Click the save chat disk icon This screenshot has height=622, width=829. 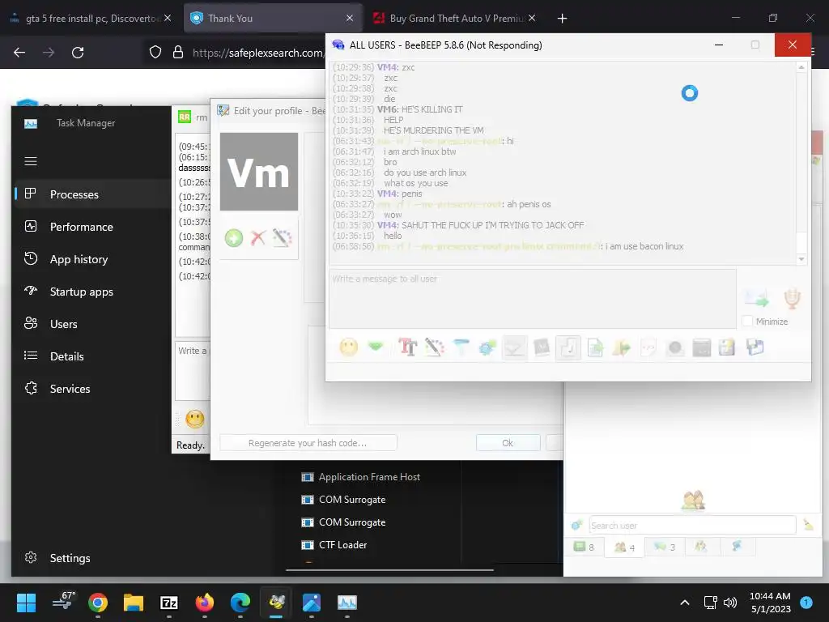[x=755, y=347]
